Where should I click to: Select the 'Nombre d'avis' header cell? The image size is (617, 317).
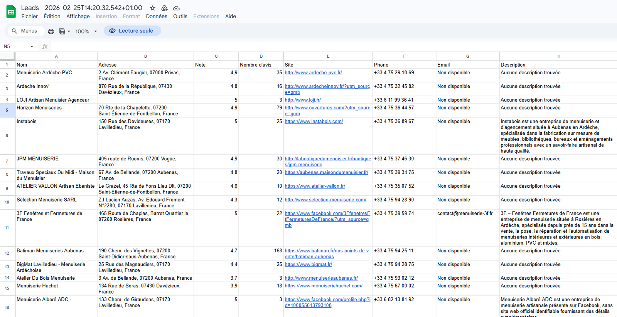[x=261, y=65]
